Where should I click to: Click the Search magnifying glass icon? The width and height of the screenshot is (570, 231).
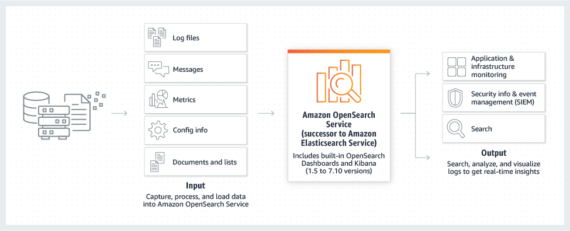pos(456,129)
